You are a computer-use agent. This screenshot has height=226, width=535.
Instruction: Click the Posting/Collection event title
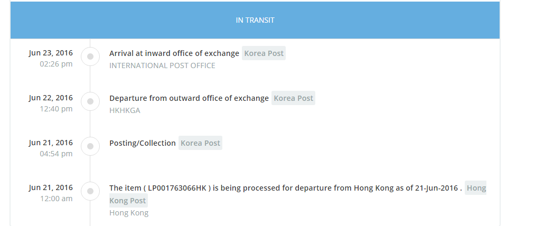142,143
